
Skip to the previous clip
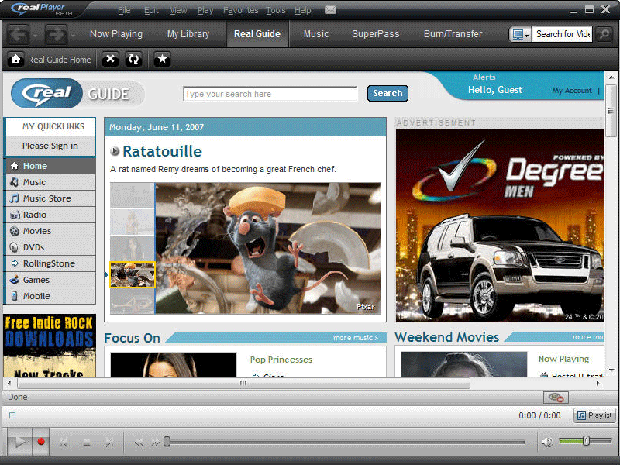click(64, 443)
